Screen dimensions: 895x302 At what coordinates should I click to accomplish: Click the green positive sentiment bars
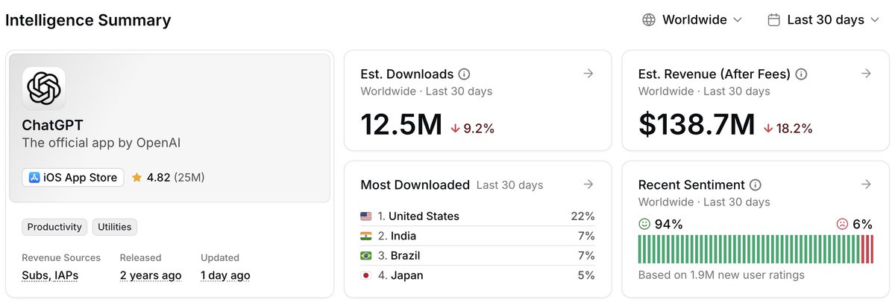(x=749, y=248)
